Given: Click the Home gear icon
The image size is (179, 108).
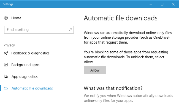Looking at the screenshot, I should coord(6,18).
